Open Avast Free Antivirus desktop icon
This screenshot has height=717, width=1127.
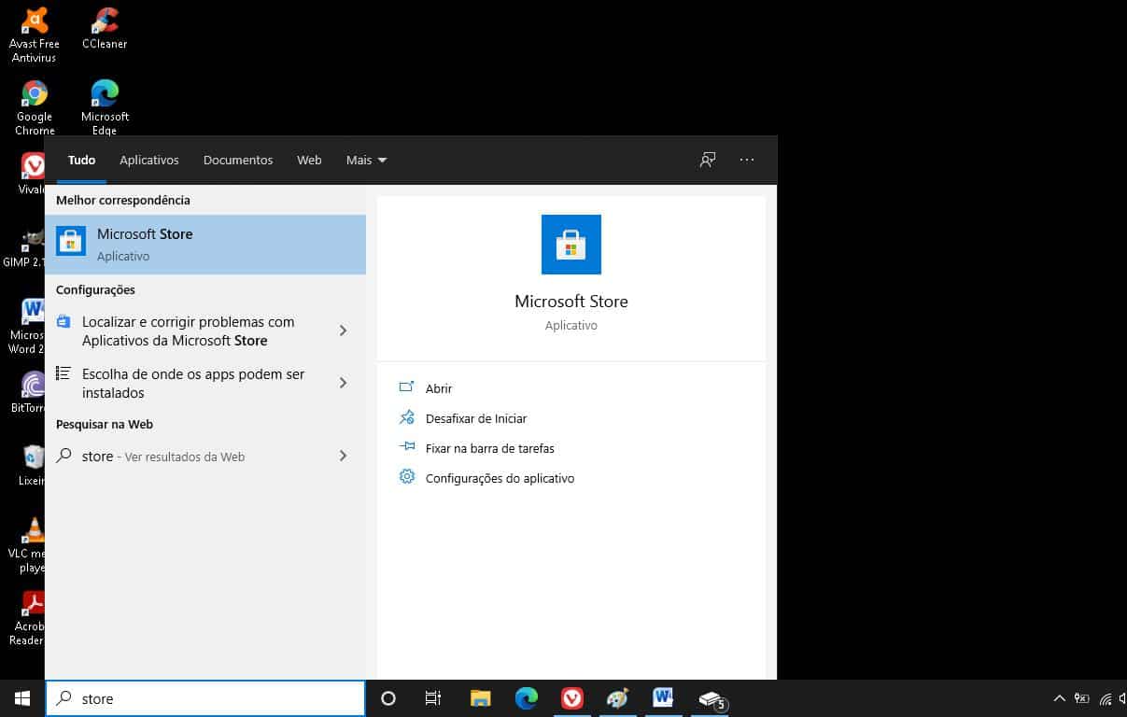click(x=35, y=33)
